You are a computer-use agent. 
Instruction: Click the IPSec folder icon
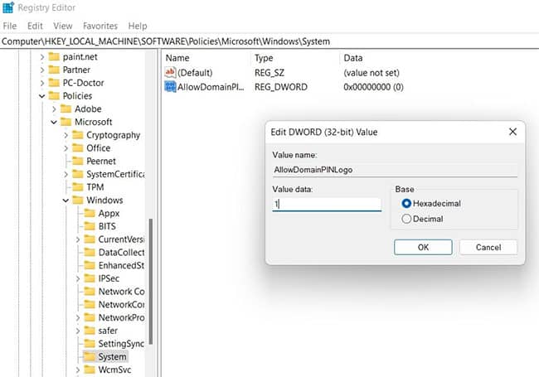pyautogui.click(x=90, y=278)
